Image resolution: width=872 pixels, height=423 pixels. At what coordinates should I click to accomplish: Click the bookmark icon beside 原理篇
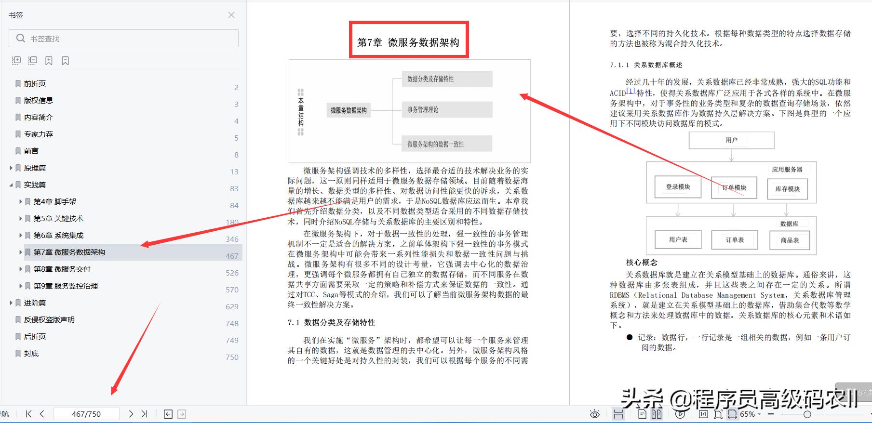pos(18,168)
